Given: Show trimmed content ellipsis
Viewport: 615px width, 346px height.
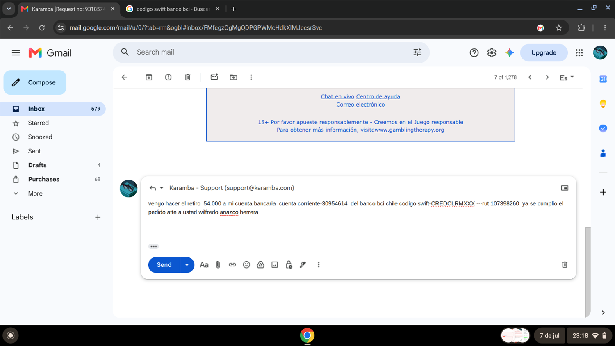Looking at the screenshot, I should (x=153, y=246).
